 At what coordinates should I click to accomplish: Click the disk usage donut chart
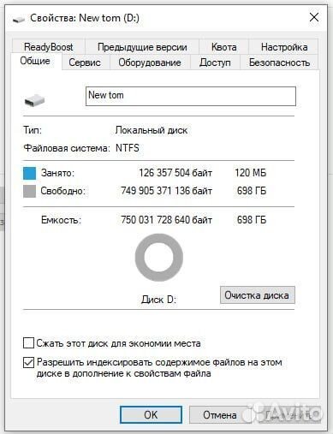(x=159, y=258)
